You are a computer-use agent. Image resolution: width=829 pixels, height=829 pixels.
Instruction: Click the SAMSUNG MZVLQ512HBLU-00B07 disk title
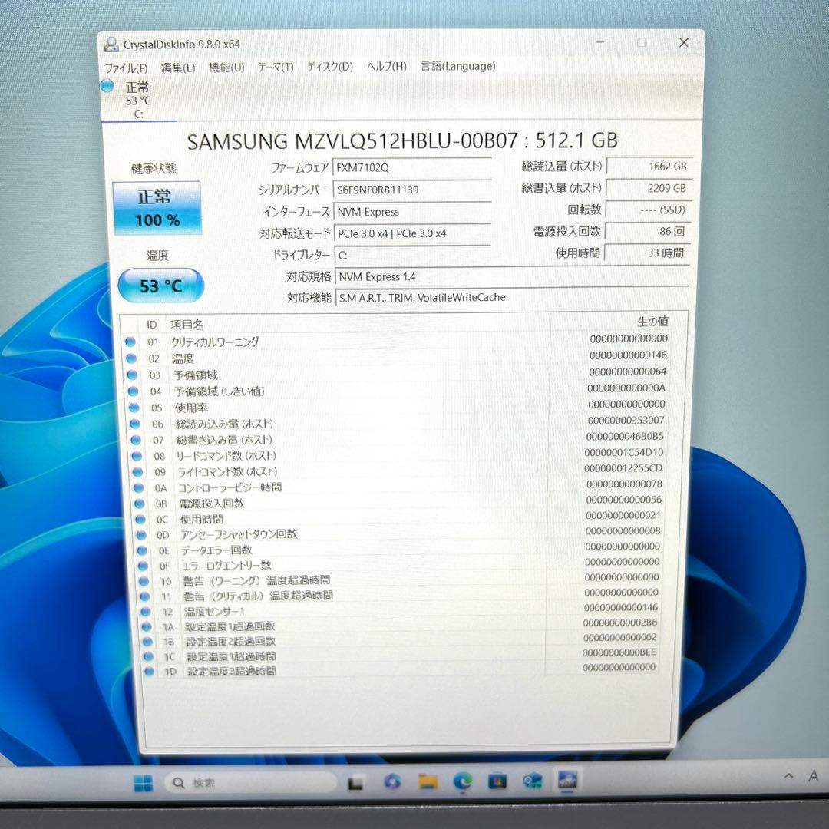click(401, 140)
